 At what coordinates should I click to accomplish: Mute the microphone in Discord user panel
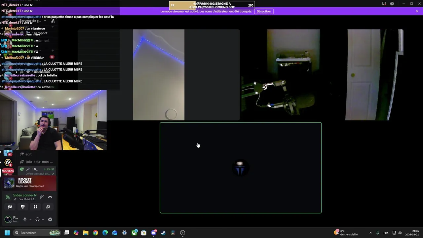tap(25, 219)
